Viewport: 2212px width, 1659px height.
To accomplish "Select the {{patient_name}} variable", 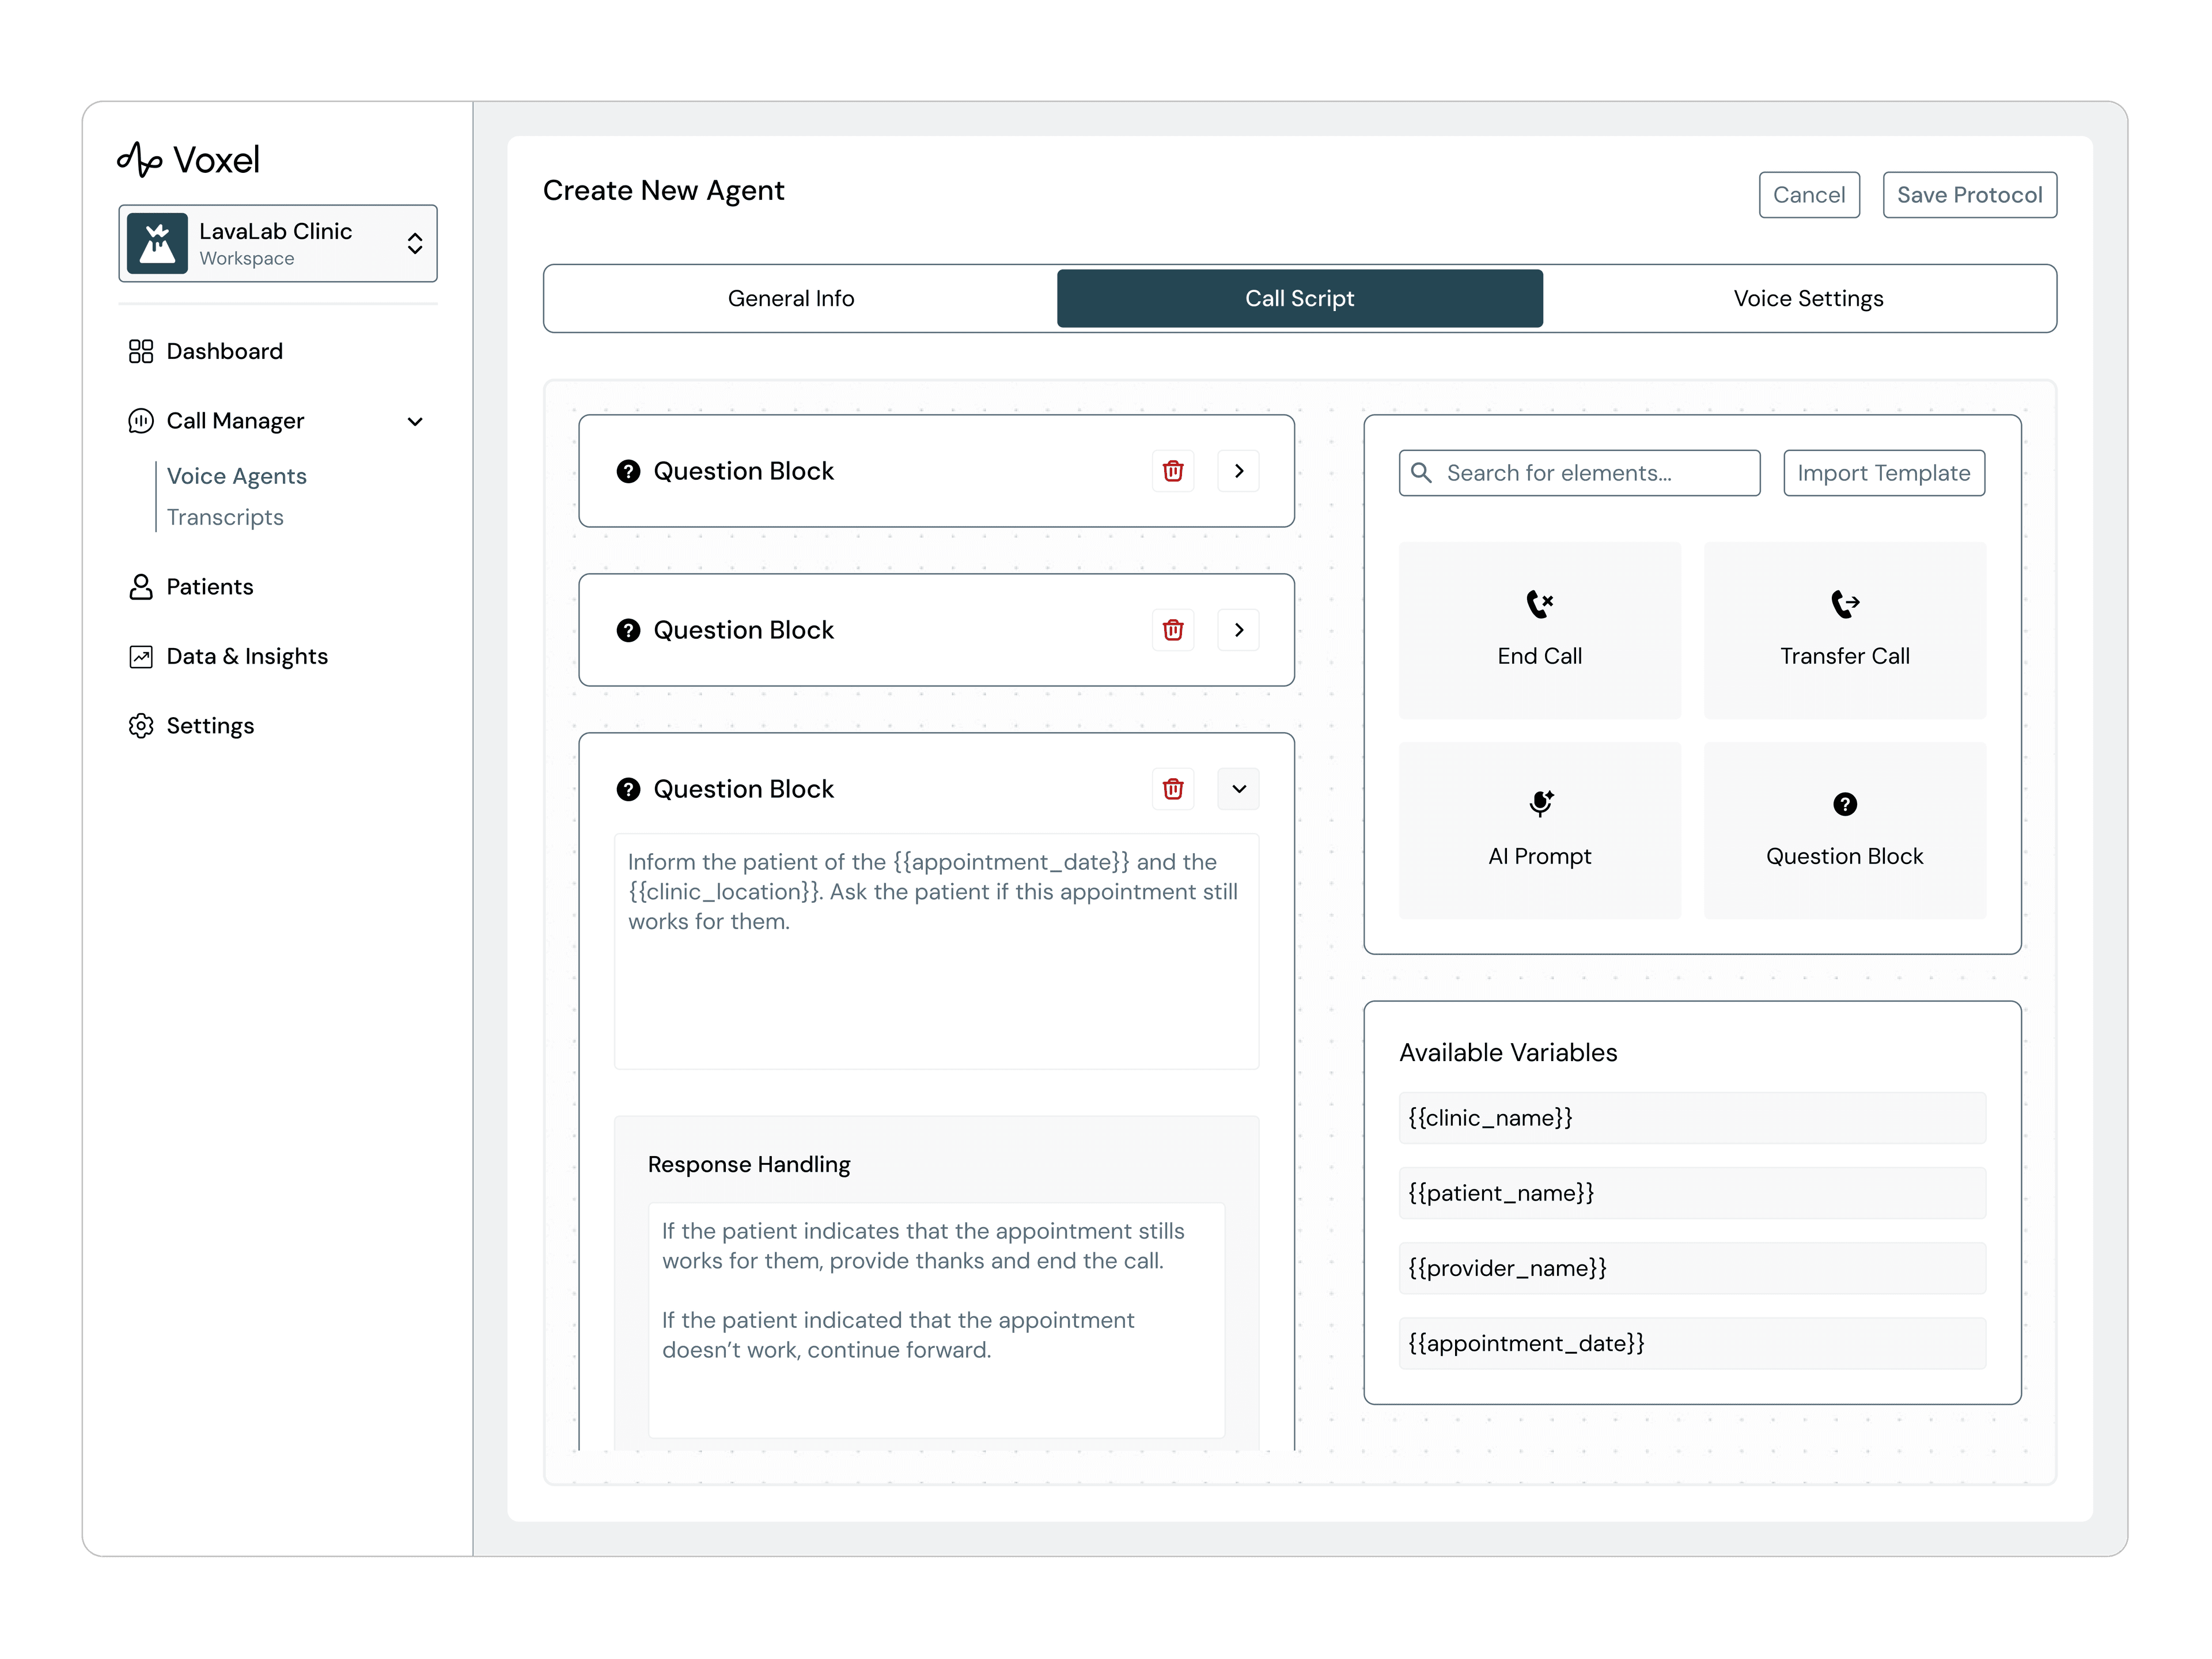I will click(x=1692, y=1193).
